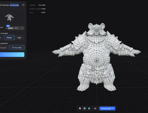Open the Downloaded dropdown button
This screenshot has height=113, width=148.
click(107, 109)
